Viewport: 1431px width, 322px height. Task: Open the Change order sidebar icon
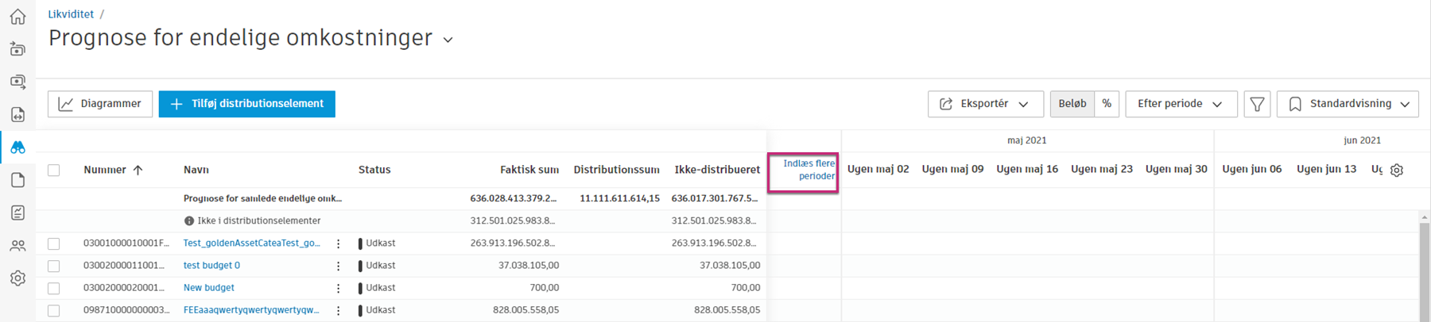tap(17, 115)
